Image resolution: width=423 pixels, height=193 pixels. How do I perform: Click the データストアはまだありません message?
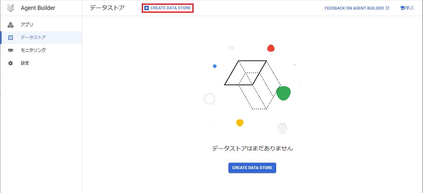[x=252, y=149]
